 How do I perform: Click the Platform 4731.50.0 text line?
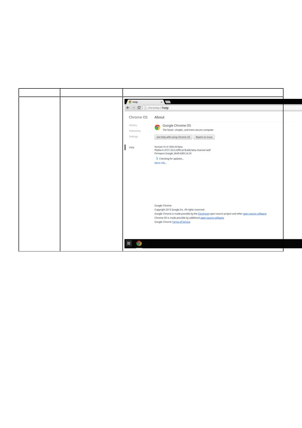click(x=182, y=150)
